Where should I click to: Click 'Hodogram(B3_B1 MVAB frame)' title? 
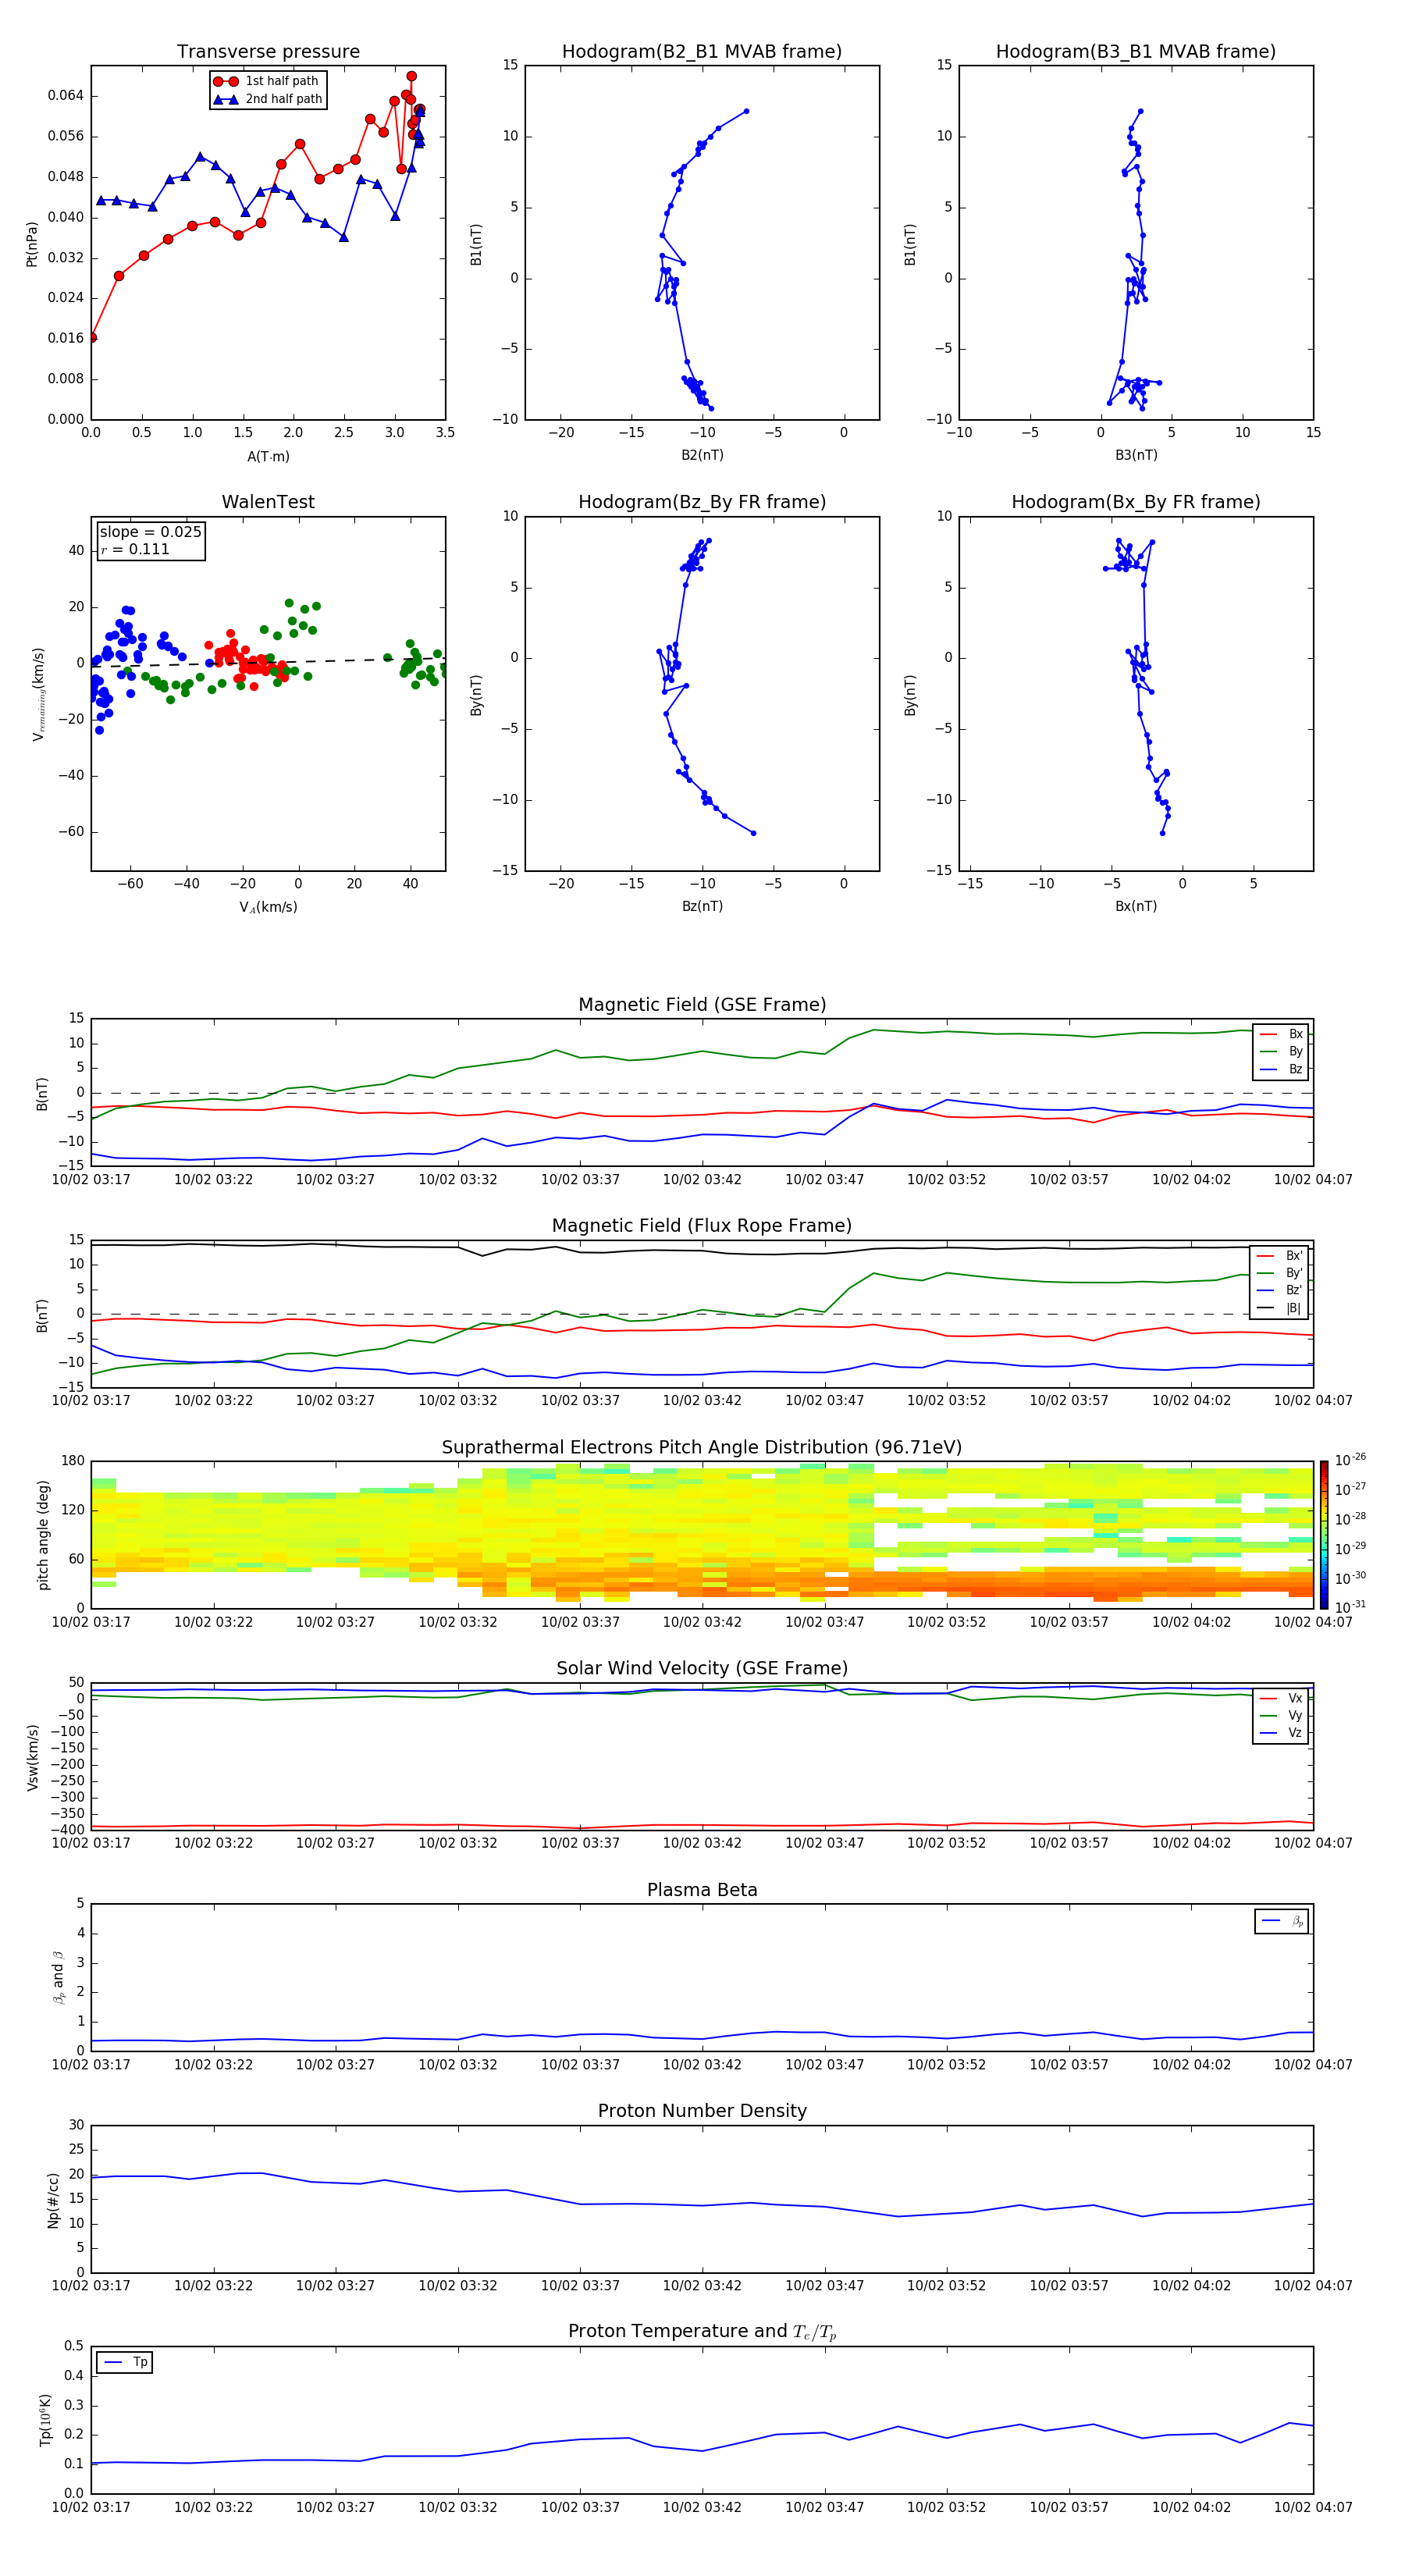[x=1136, y=52]
